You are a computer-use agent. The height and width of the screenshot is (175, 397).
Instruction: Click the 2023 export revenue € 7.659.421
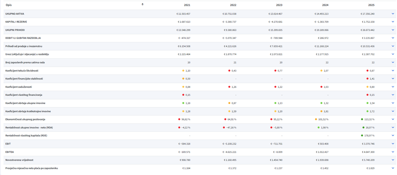pos(276,46)
